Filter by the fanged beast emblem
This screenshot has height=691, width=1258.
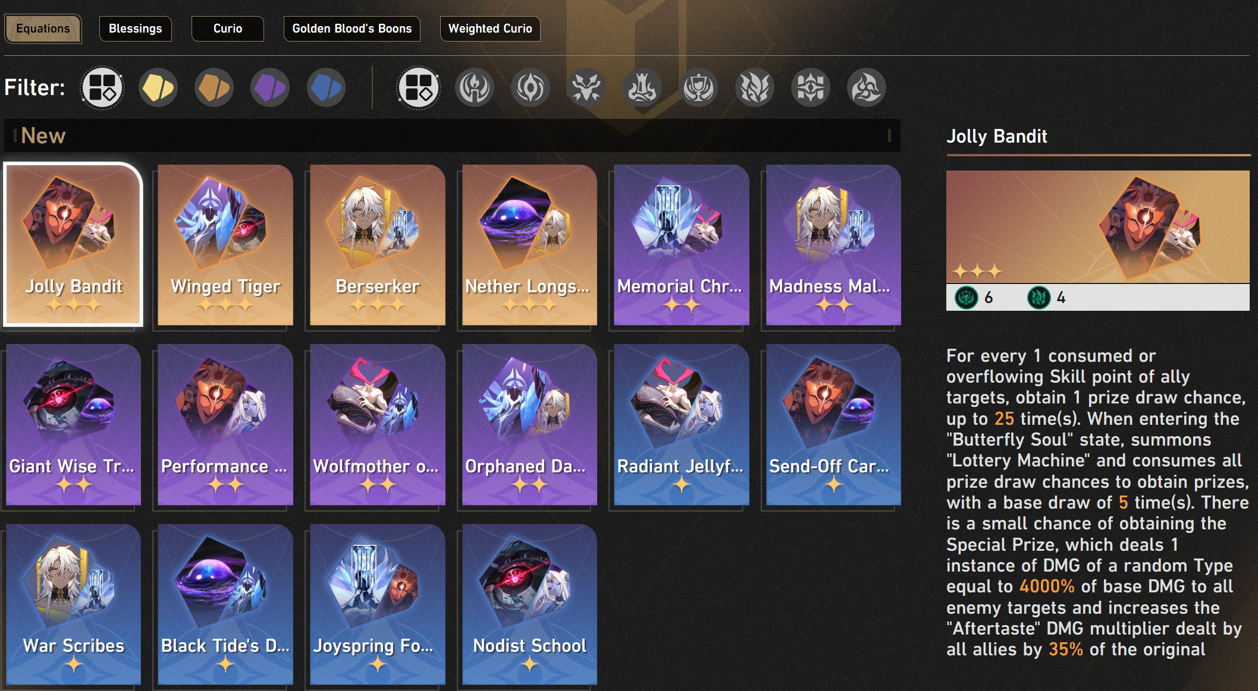(x=586, y=87)
